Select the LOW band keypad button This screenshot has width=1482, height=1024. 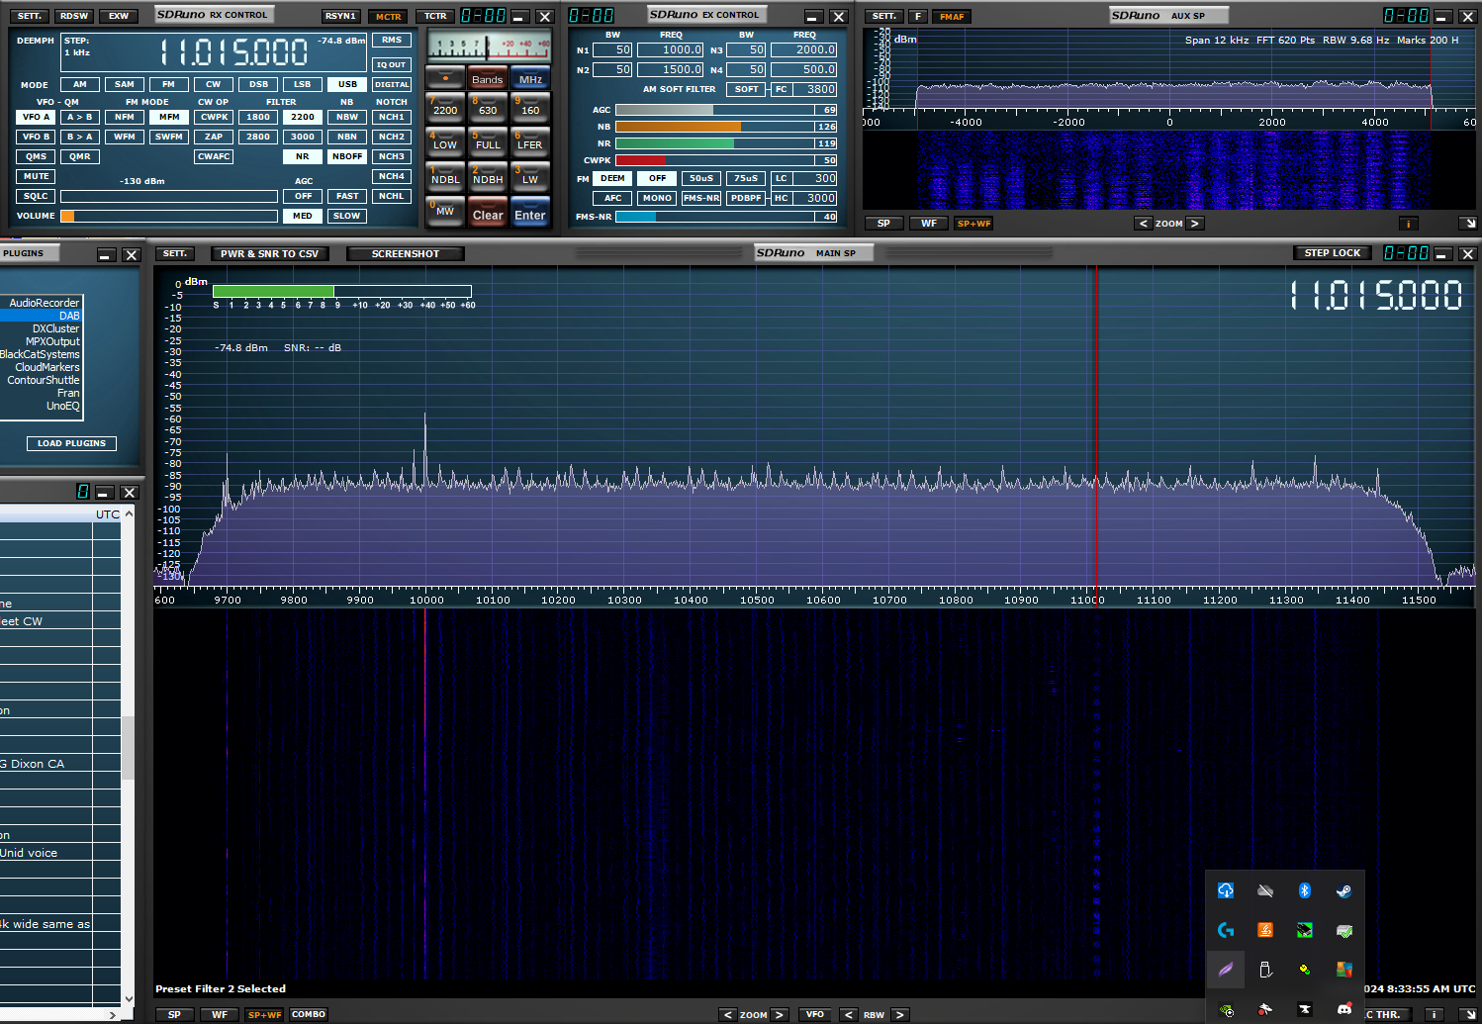click(445, 142)
